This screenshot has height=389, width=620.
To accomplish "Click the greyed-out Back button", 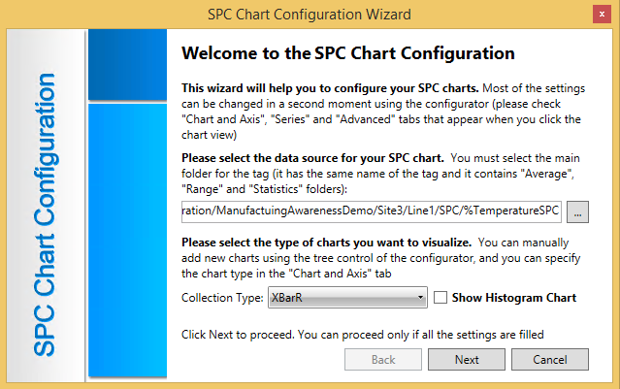I will pyautogui.click(x=383, y=359).
